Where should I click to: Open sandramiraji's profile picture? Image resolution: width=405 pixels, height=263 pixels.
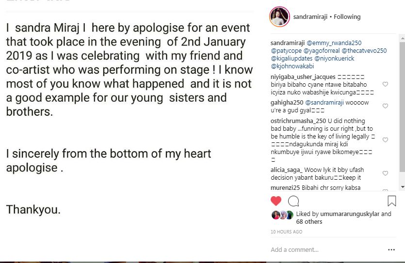coord(279,17)
